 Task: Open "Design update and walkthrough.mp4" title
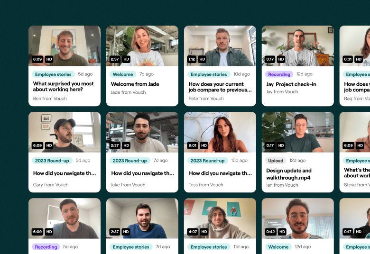[x=289, y=174]
